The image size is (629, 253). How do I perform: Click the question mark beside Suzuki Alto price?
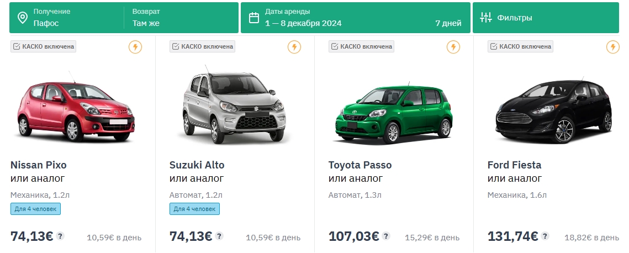219,236
